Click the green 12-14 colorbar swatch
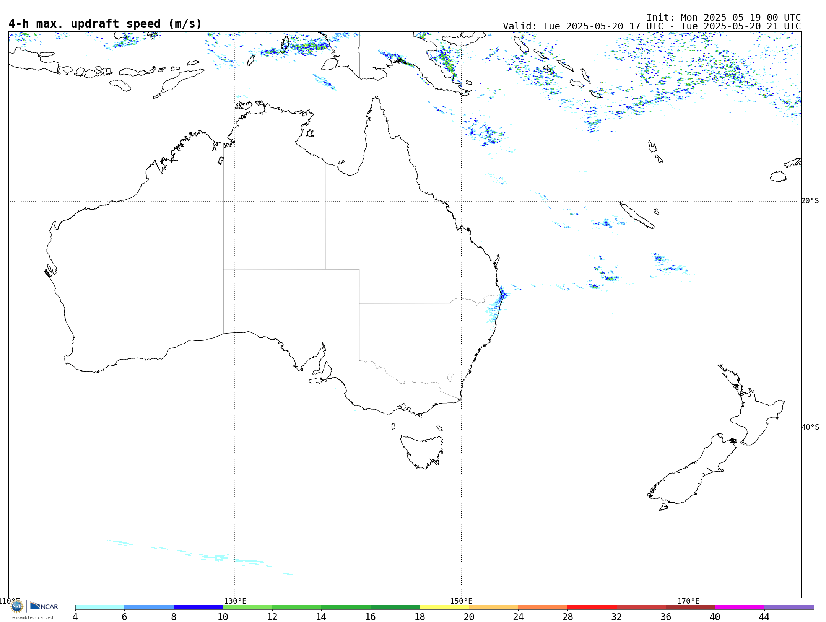The image size is (826, 622). pyautogui.click(x=297, y=607)
